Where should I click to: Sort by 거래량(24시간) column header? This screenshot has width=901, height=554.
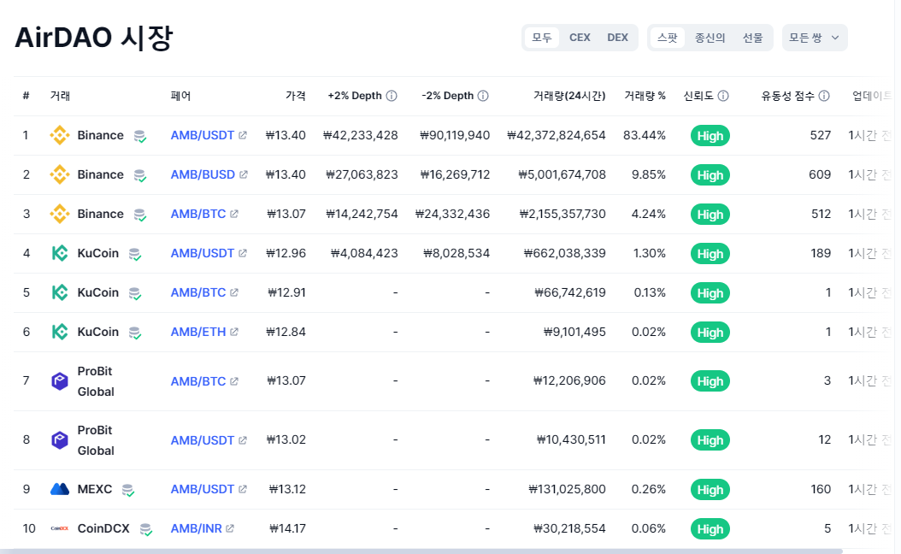click(x=568, y=96)
